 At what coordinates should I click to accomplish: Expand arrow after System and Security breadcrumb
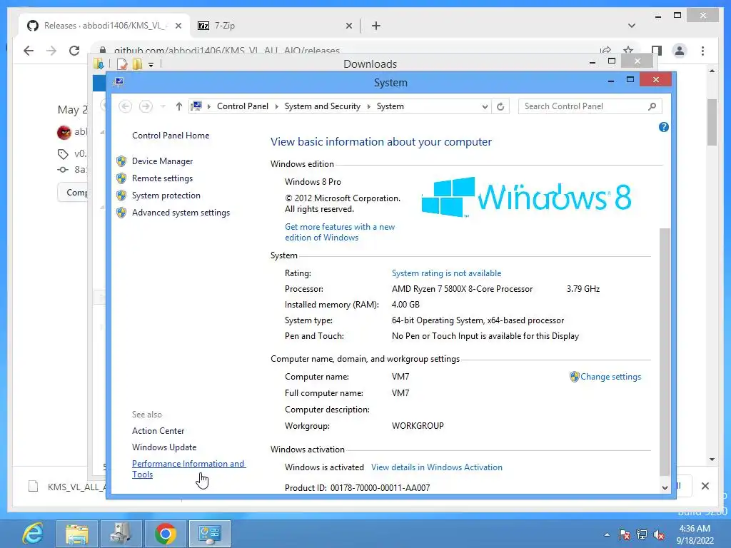tap(368, 107)
